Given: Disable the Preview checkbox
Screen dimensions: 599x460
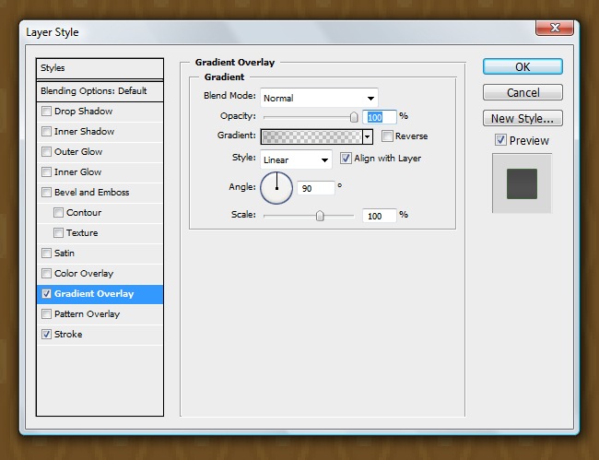Looking at the screenshot, I should (500, 140).
